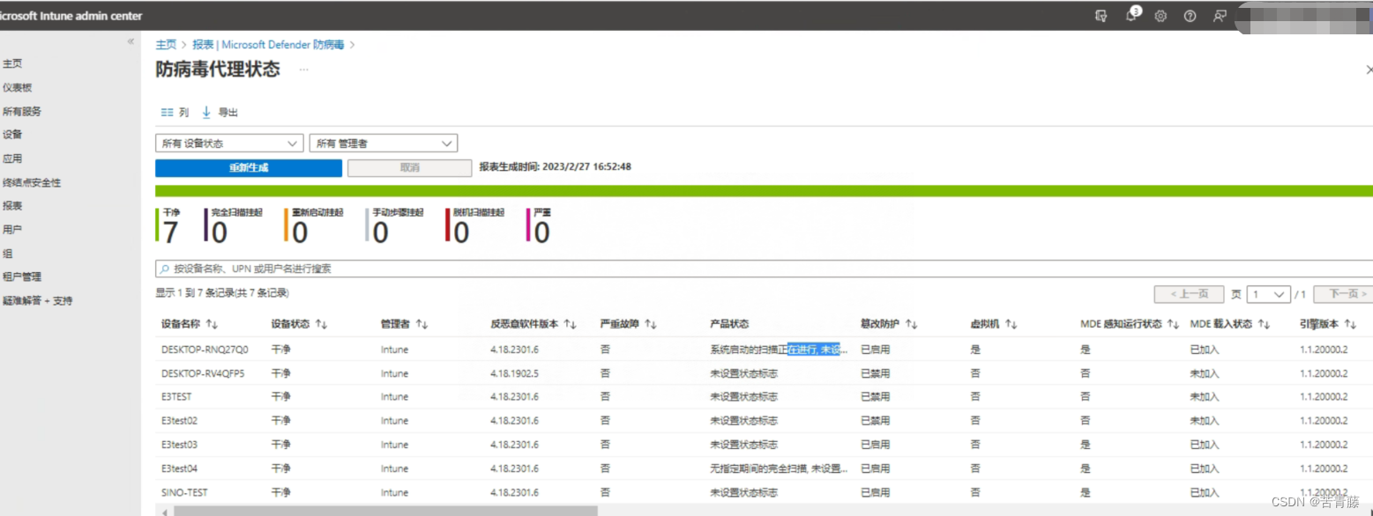Open 仪表板 in left navigation
Image resolution: width=1373 pixels, height=516 pixels.
tap(18, 87)
